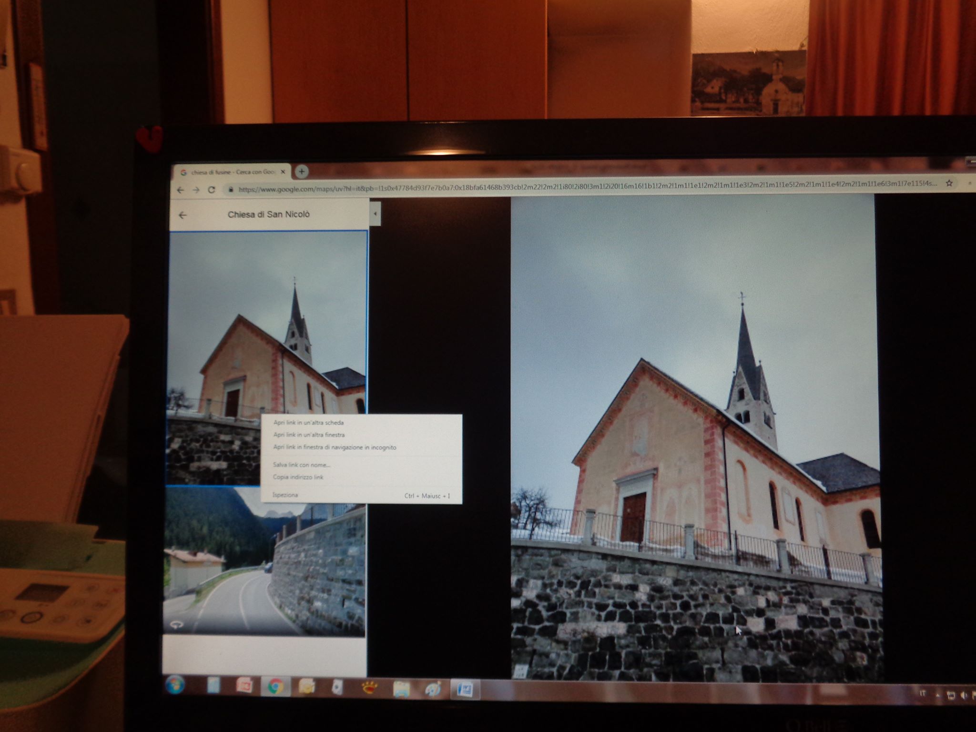The width and height of the screenshot is (976, 732).
Task: Open the Word document taskbar icon
Action: (465, 689)
